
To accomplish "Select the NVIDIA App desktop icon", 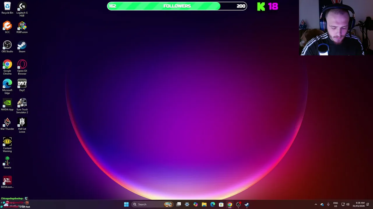I will click(x=7, y=105).
